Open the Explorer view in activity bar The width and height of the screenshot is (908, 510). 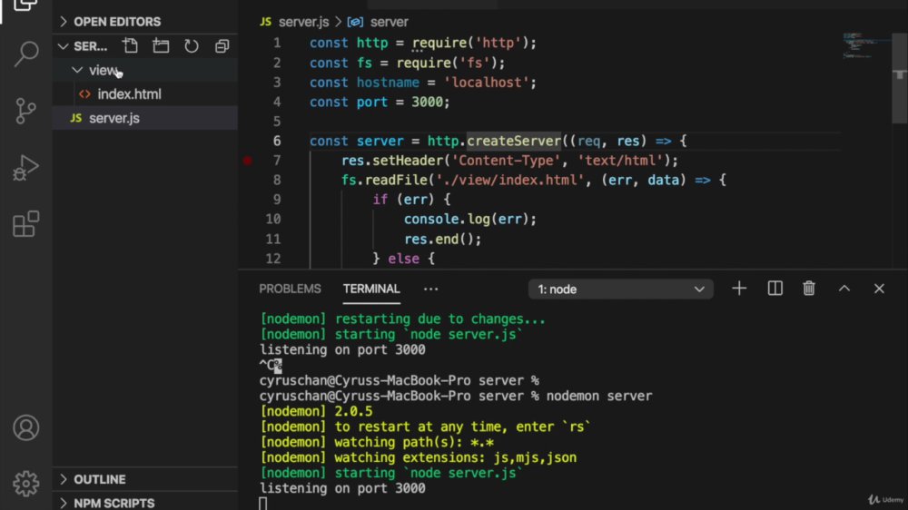tap(25, 5)
